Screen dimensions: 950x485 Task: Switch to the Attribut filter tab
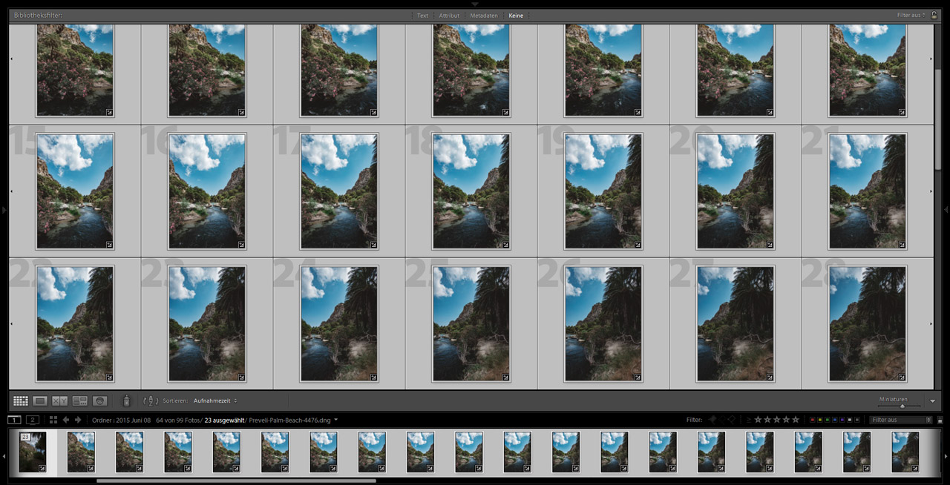coord(449,15)
